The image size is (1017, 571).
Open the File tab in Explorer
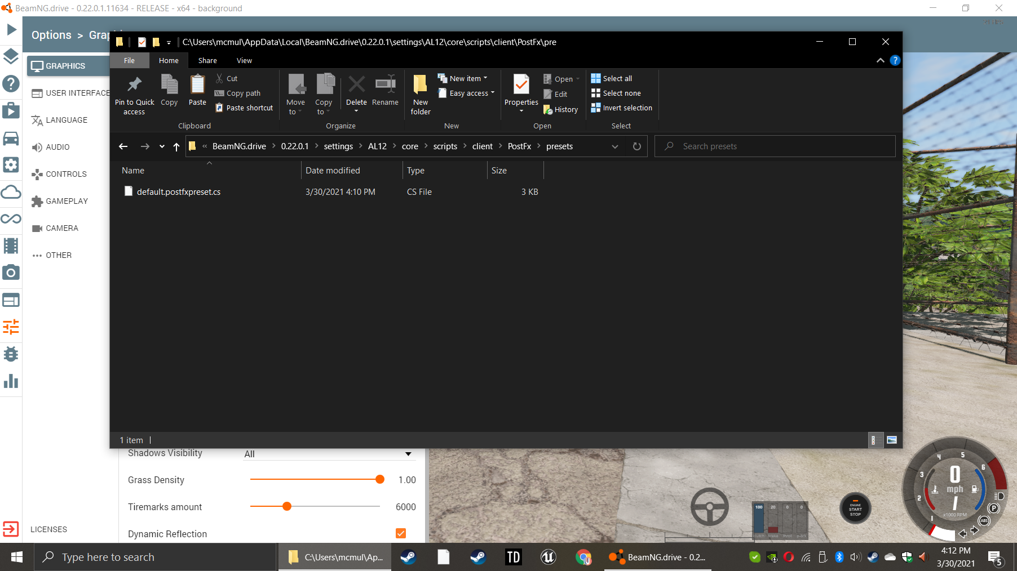pyautogui.click(x=129, y=60)
